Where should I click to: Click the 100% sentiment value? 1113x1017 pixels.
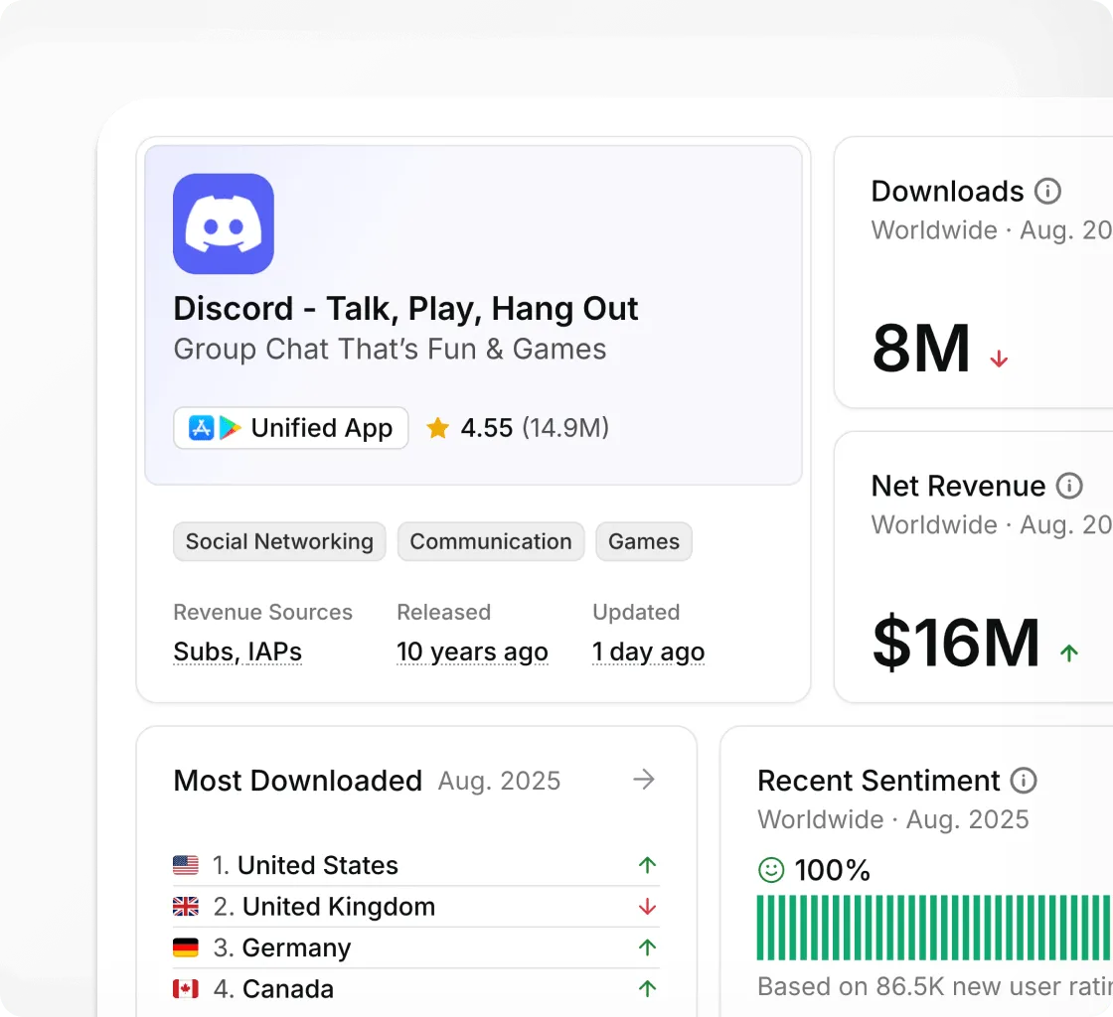point(833,870)
